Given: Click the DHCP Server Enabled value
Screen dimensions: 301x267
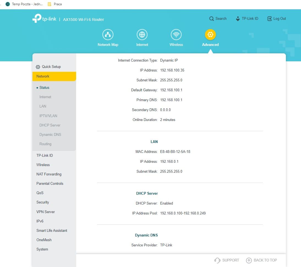Looking at the screenshot, I should pos(166,203).
